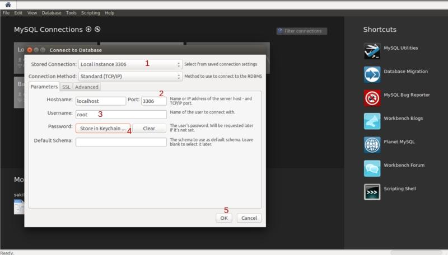448x255 pixels.
Task: Open Workbench Forum chat icon
Action: pos(372,168)
